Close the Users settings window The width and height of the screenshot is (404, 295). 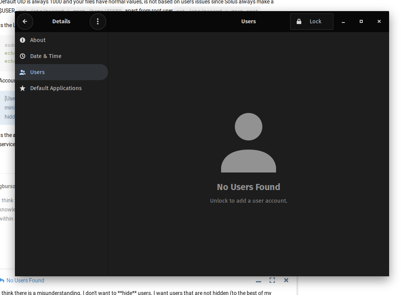[379, 22]
